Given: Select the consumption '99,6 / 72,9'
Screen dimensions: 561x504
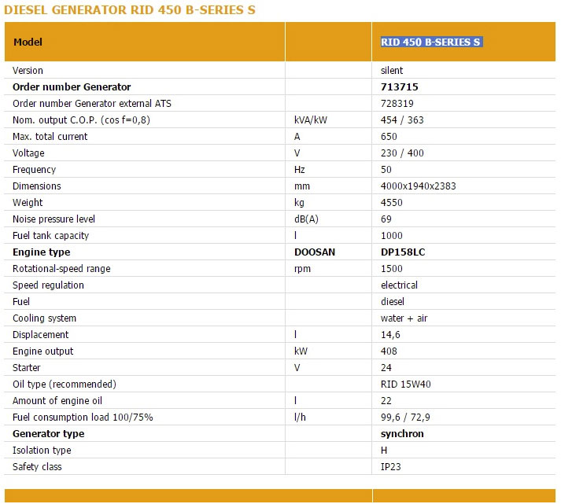Looking at the screenshot, I should click(x=405, y=418).
